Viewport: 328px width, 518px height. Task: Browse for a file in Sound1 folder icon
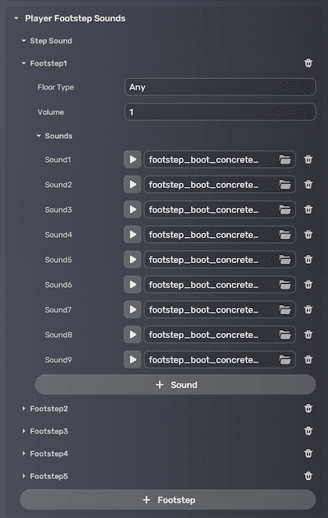tap(285, 160)
